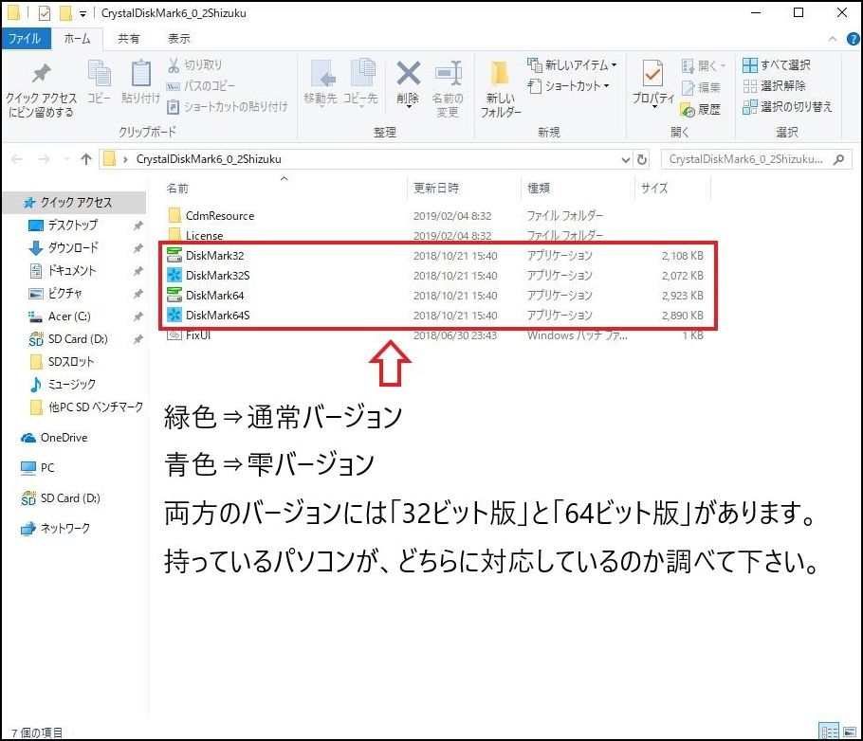Open OneDrive in navigation pane
This screenshot has width=863, height=741.
64,438
